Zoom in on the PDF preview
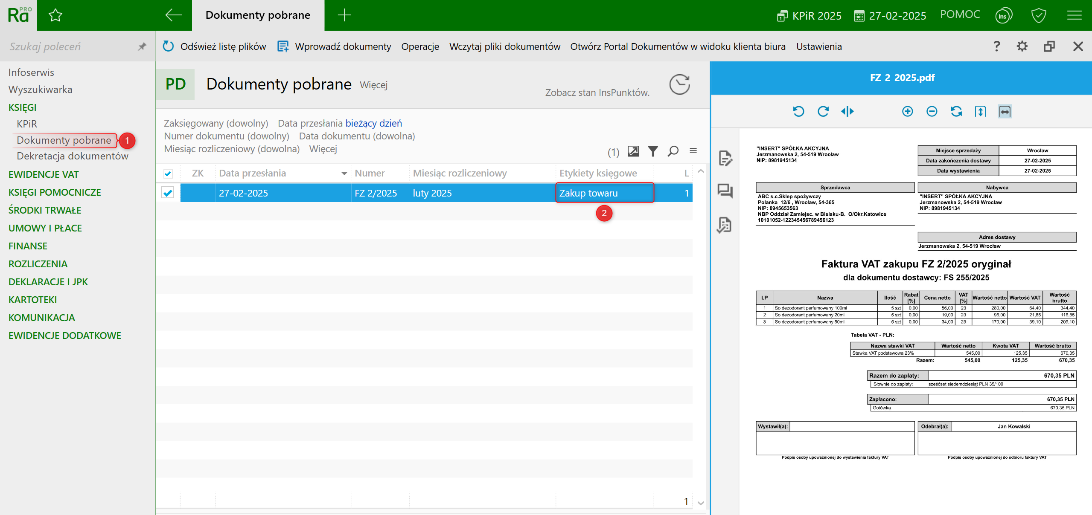This screenshot has width=1092, height=515. pyautogui.click(x=907, y=111)
